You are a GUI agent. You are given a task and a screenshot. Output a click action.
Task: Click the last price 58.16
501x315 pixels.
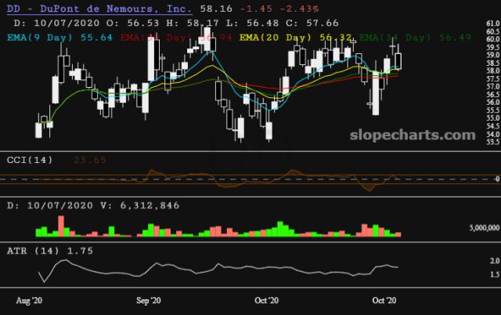(x=216, y=8)
